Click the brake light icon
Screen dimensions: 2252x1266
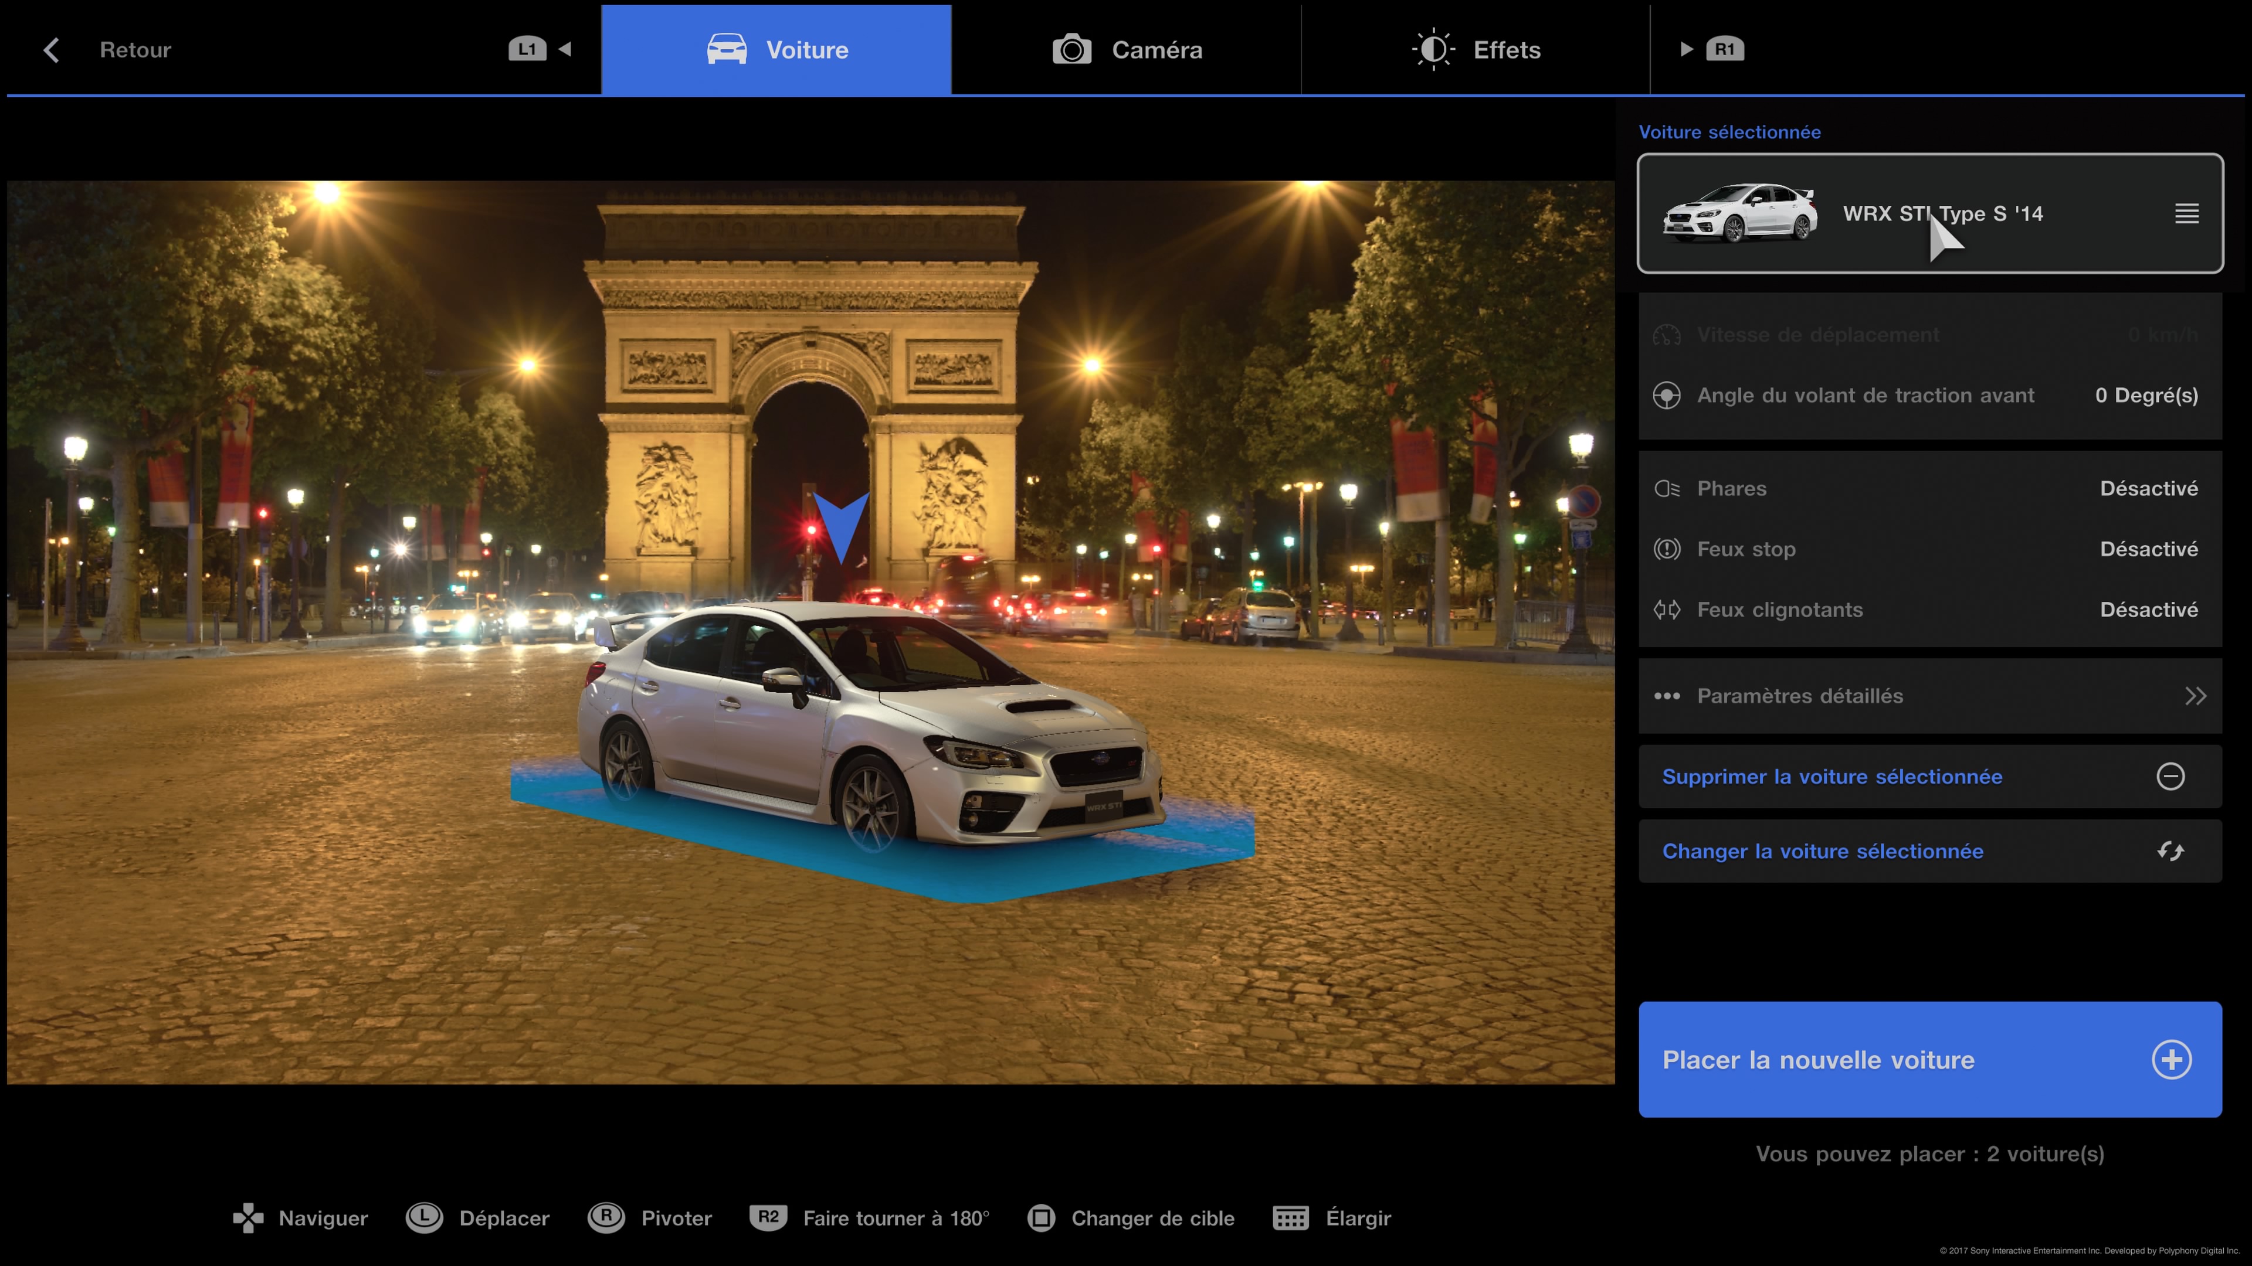pyautogui.click(x=1666, y=549)
